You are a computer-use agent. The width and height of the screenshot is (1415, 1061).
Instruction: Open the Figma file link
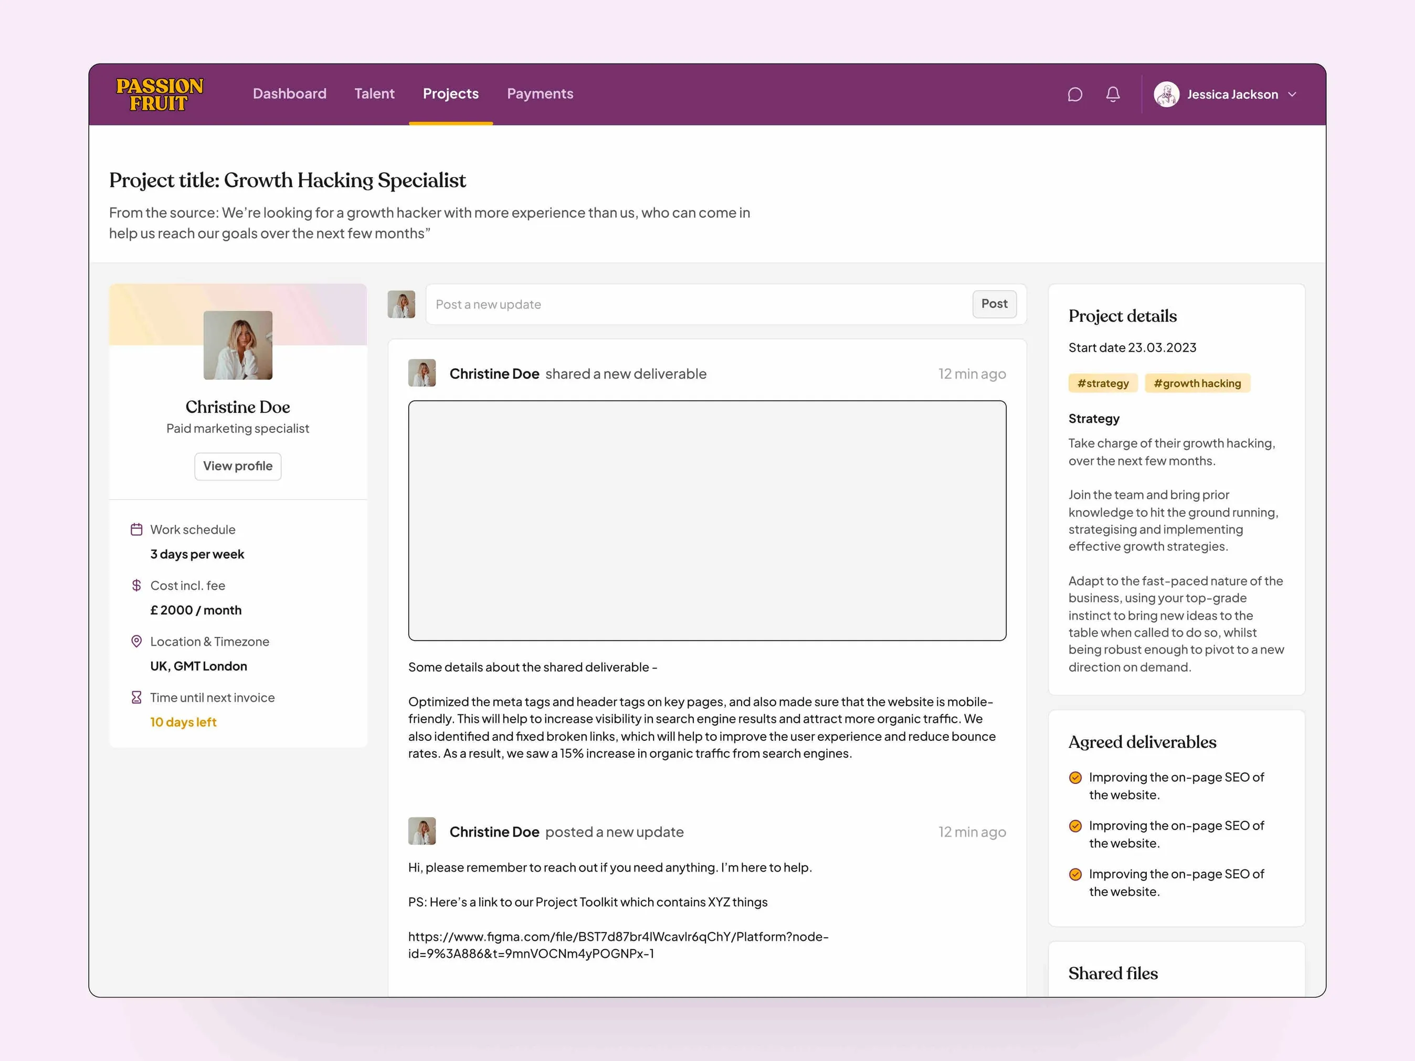tap(618, 945)
